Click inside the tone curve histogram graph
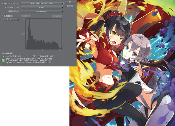 [x=44, y=34]
